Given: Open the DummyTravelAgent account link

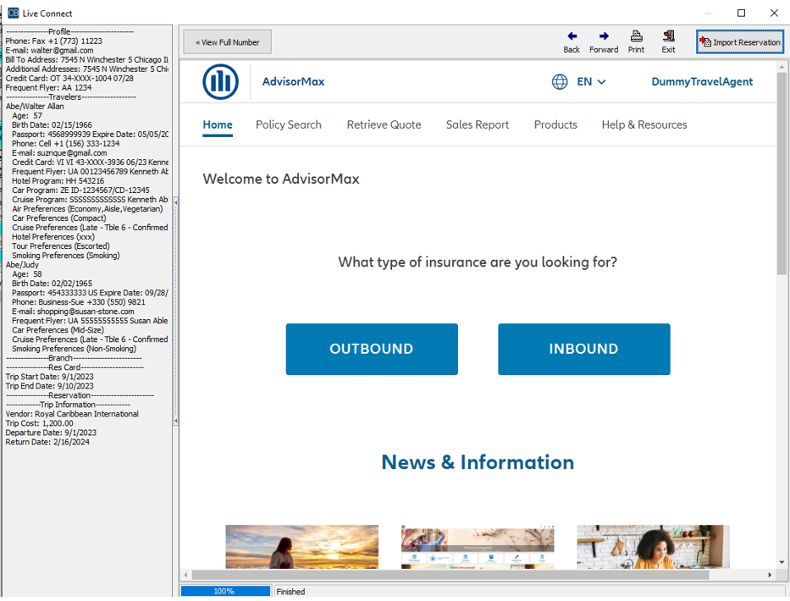Looking at the screenshot, I should click(702, 81).
